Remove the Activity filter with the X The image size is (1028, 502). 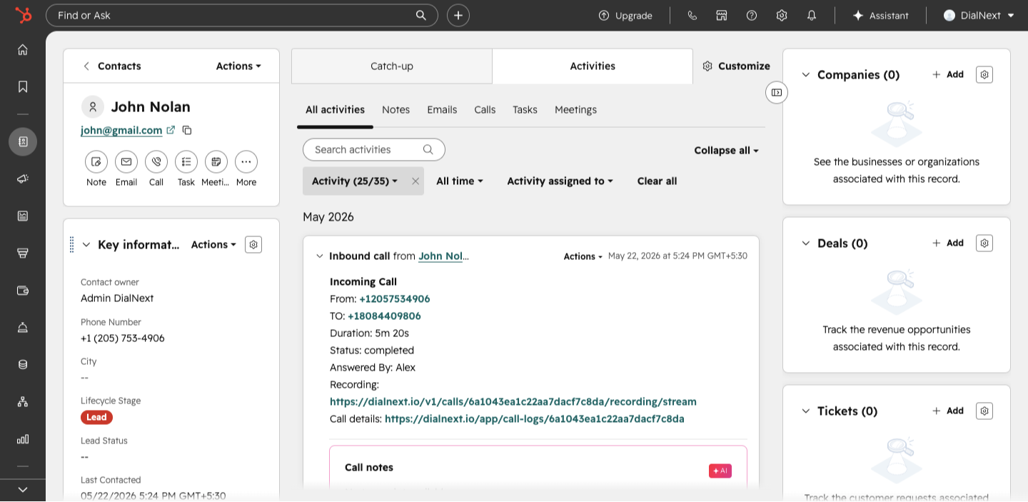tap(415, 181)
